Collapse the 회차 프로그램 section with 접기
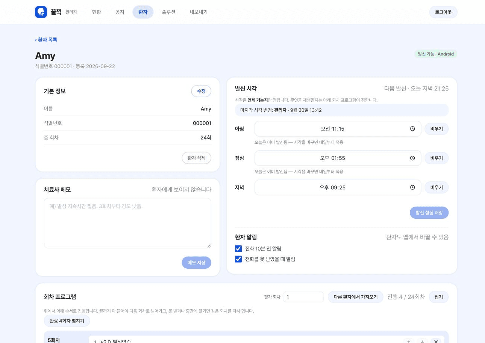The height and width of the screenshot is (343, 485). pos(439,297)
